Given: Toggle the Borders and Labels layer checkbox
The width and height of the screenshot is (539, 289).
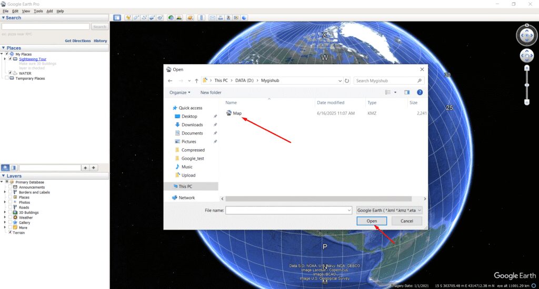Looking at the screenshot, I should tap(11, 192).
